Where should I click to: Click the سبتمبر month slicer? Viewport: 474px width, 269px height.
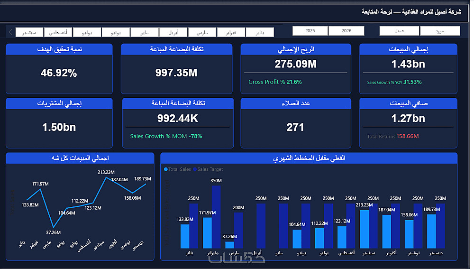click(29, 32)
